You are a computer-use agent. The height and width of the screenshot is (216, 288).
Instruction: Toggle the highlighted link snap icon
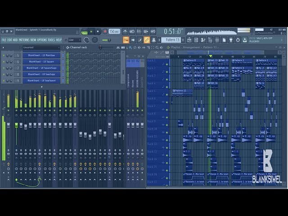(x=147, y=40)
